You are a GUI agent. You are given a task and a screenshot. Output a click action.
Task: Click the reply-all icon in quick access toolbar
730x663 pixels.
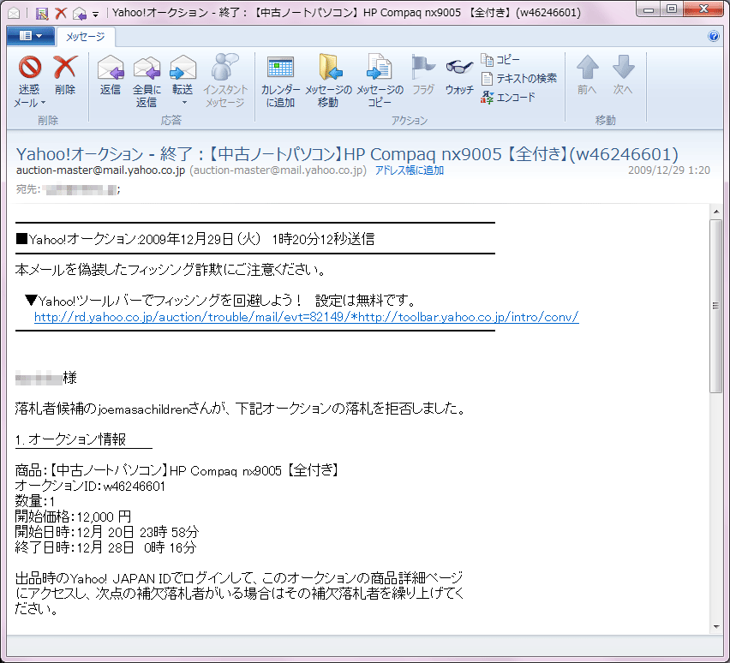click(x=80, y=14)
